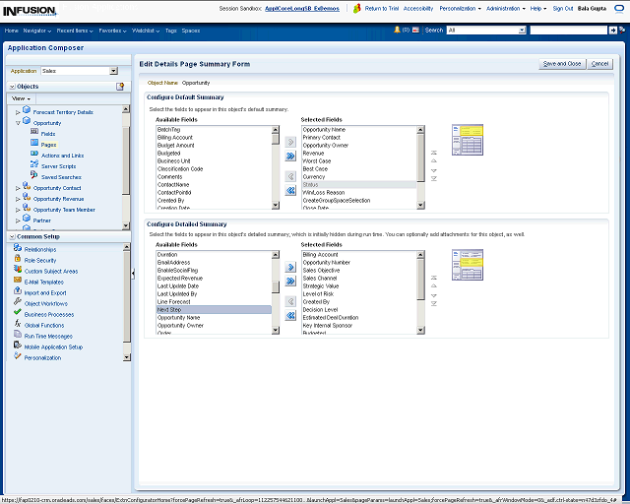This screenshot has height=504, width=630.
Task: Click the global search text field
Action: click(x=569, y=31)
